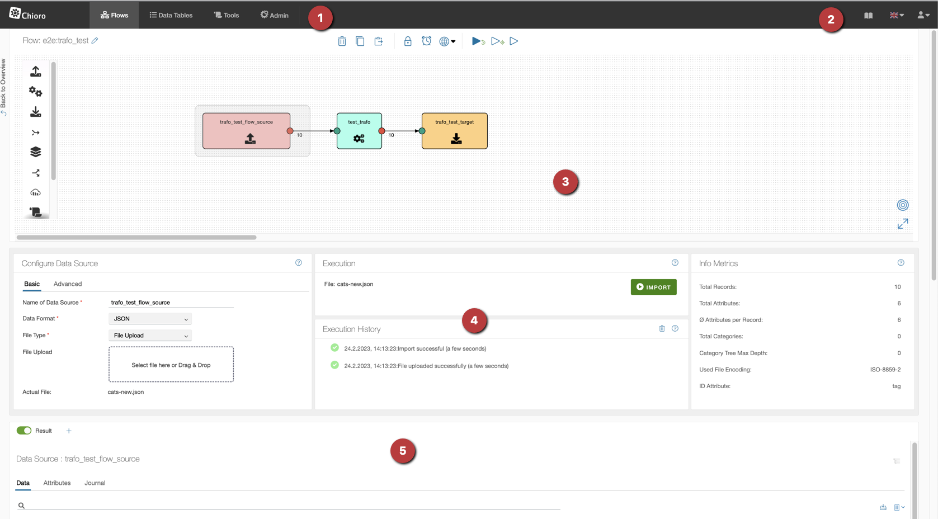Toggle the Result switch off

24,431
